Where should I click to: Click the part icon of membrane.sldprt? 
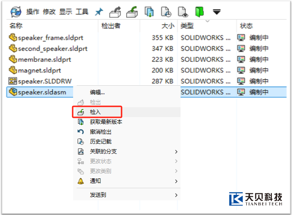tap(13, 59)
